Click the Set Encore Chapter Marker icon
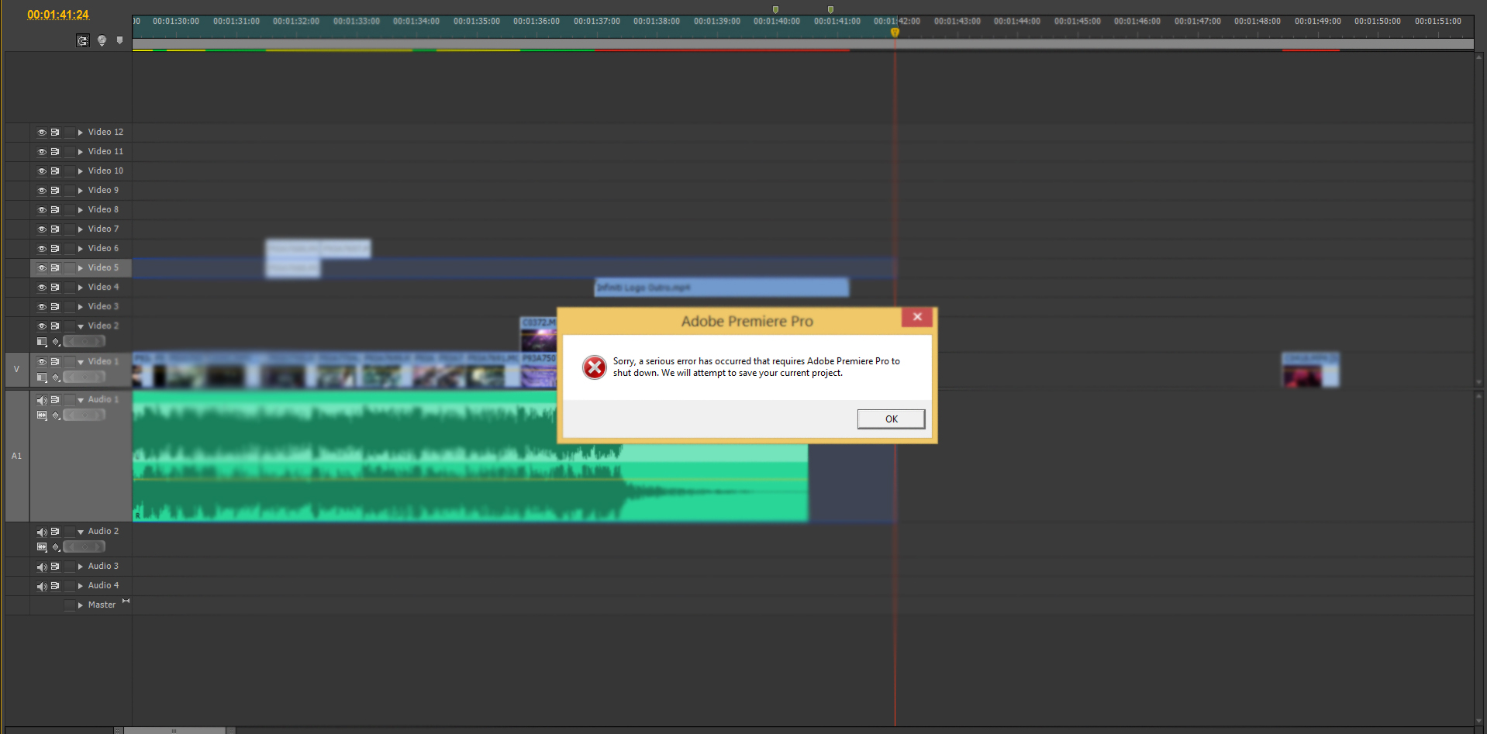The width and height of the screenshot is (1487, 734). point(102,40)
